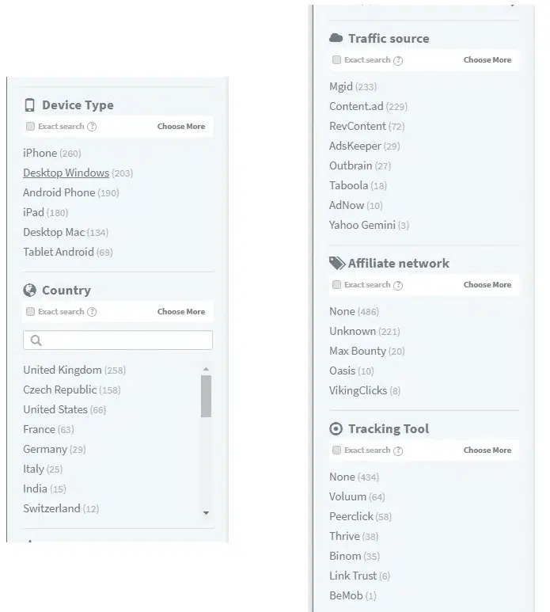This screenshot has height=612, width=550.
Task: Check Exact search under Affiliate network
Action: coord(336,285)
